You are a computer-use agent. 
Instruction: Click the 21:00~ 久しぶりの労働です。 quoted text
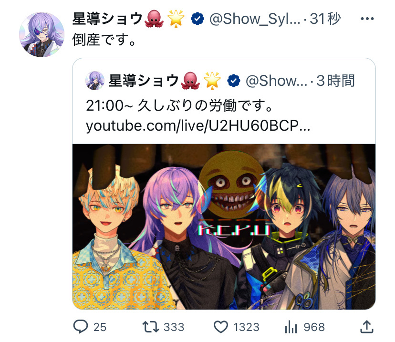pos(179,105)
